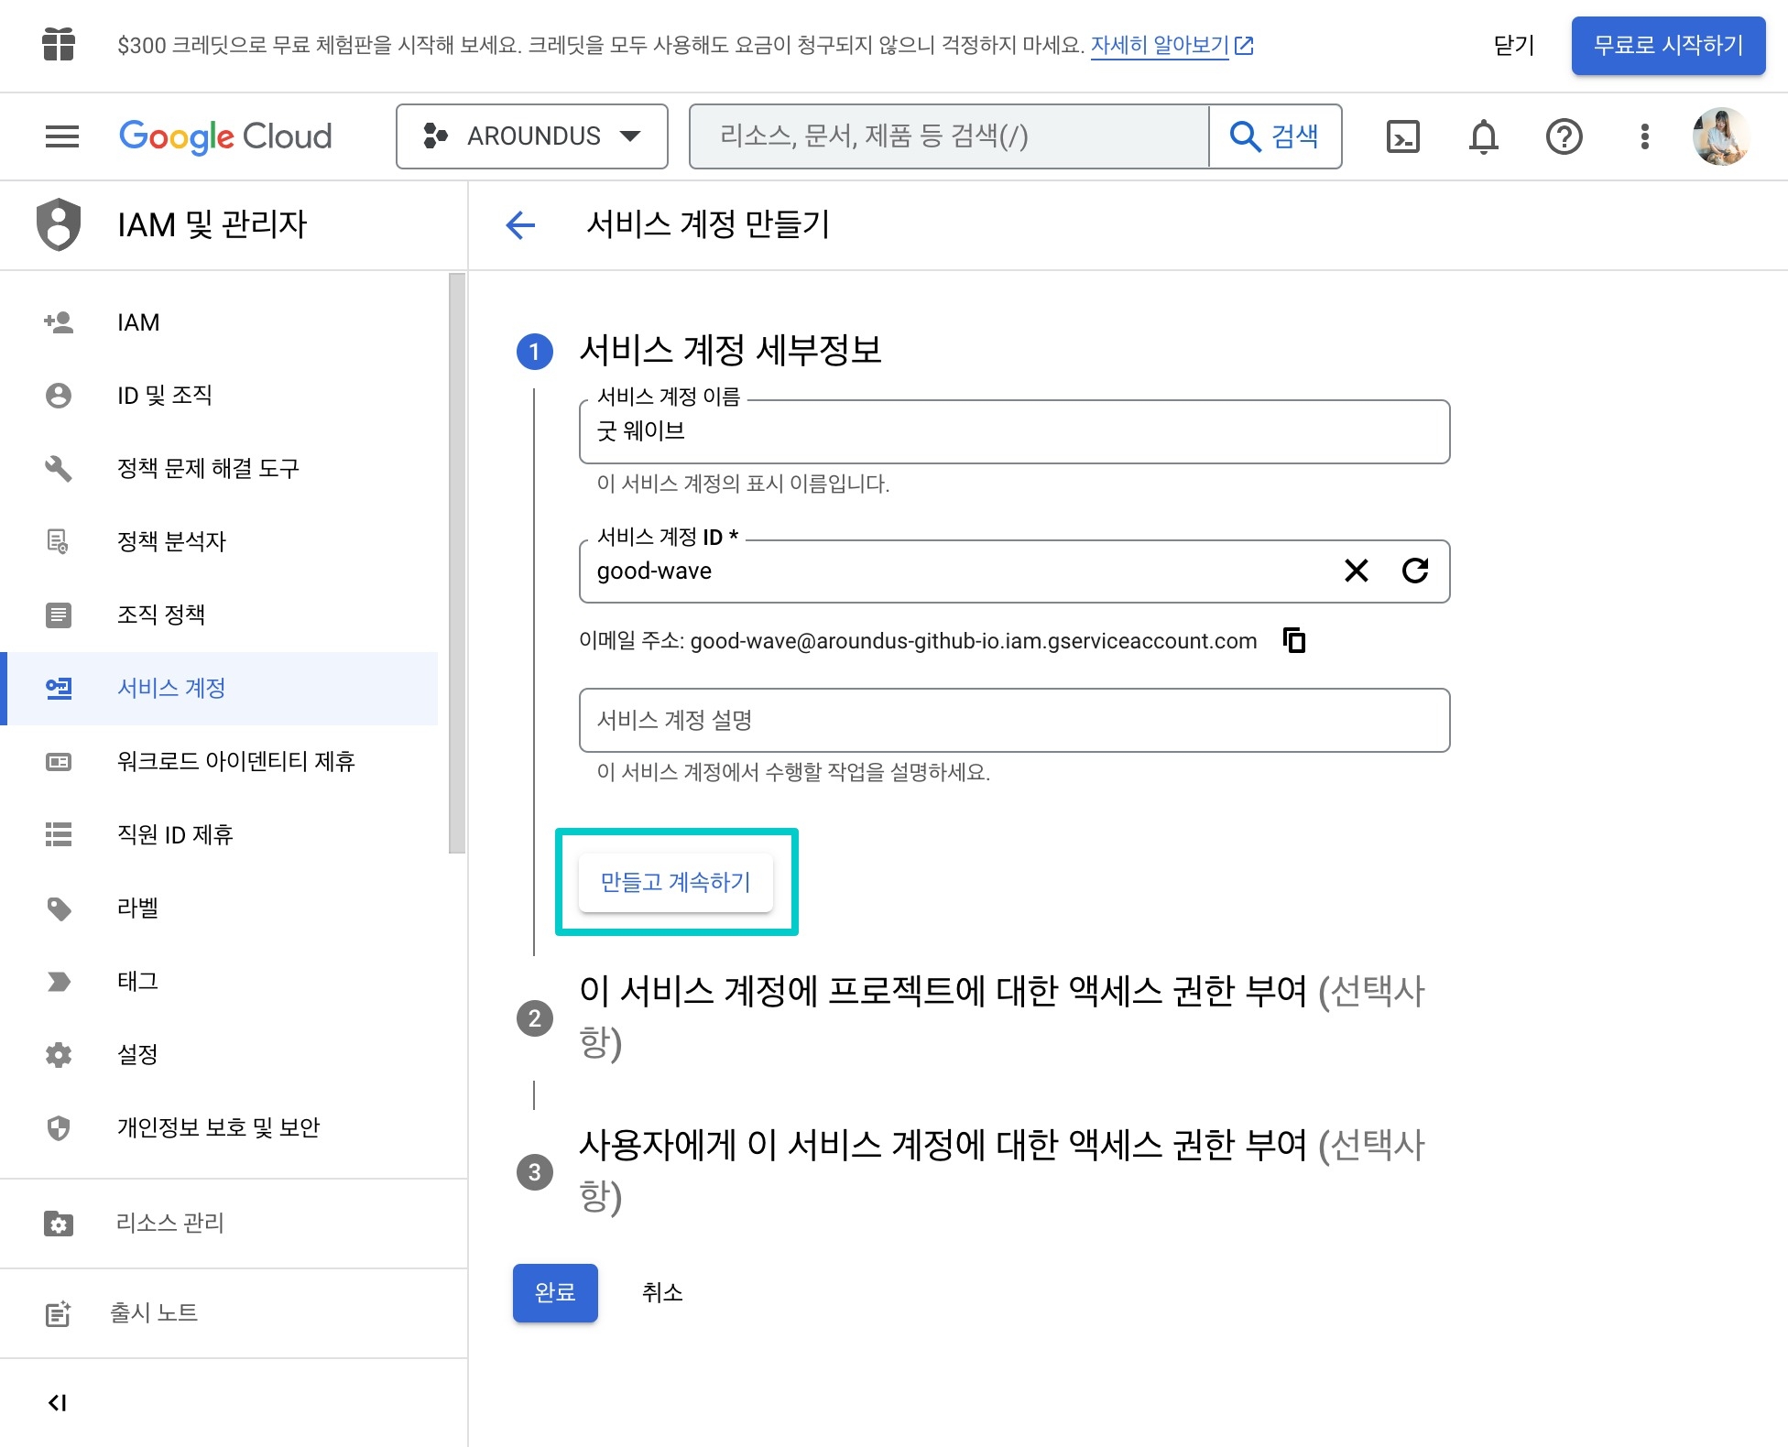Regenerate the service account ID
The width and height of the screenshot is (1788, 1447).
pos(1415,571)
